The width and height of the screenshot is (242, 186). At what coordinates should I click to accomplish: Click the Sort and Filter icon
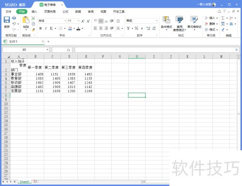[231, 18]
